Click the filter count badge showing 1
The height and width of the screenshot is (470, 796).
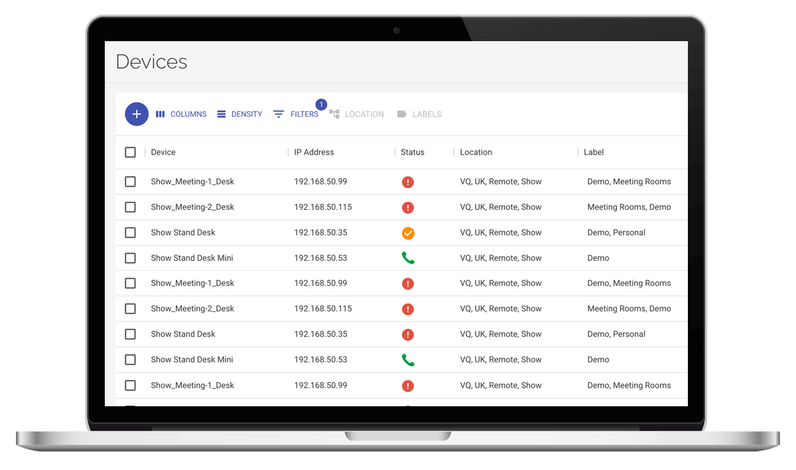click(x=321, y=105)
